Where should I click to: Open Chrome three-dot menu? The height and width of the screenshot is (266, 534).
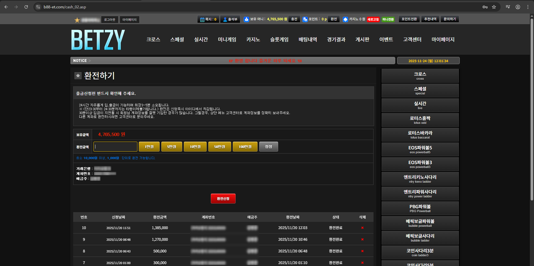[x=528, y=7]
